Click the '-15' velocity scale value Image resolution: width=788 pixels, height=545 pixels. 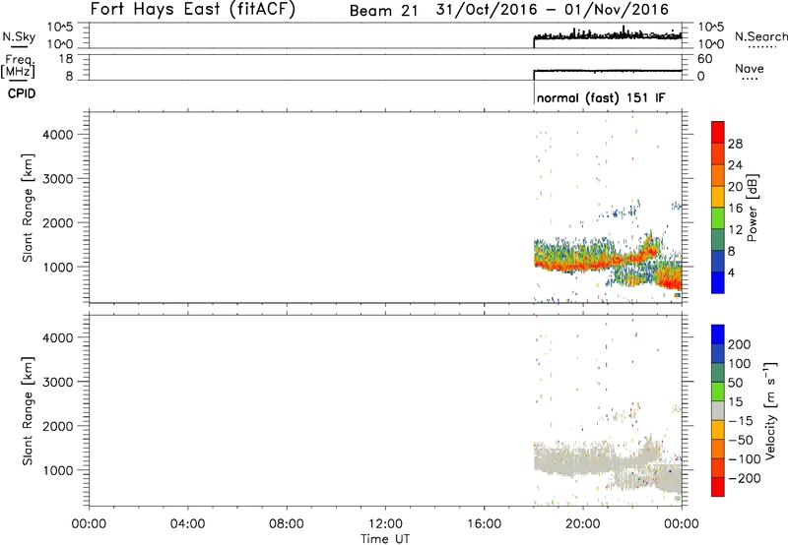(x=741, y=420)
